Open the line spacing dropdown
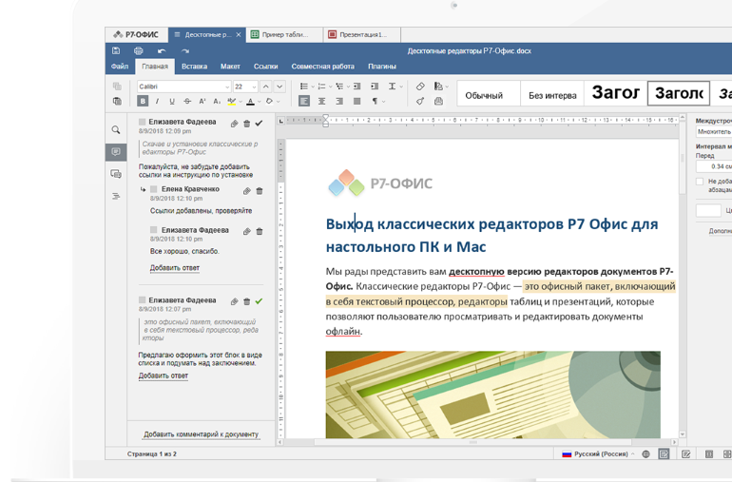The image size is (732, 482). (395, 87)
